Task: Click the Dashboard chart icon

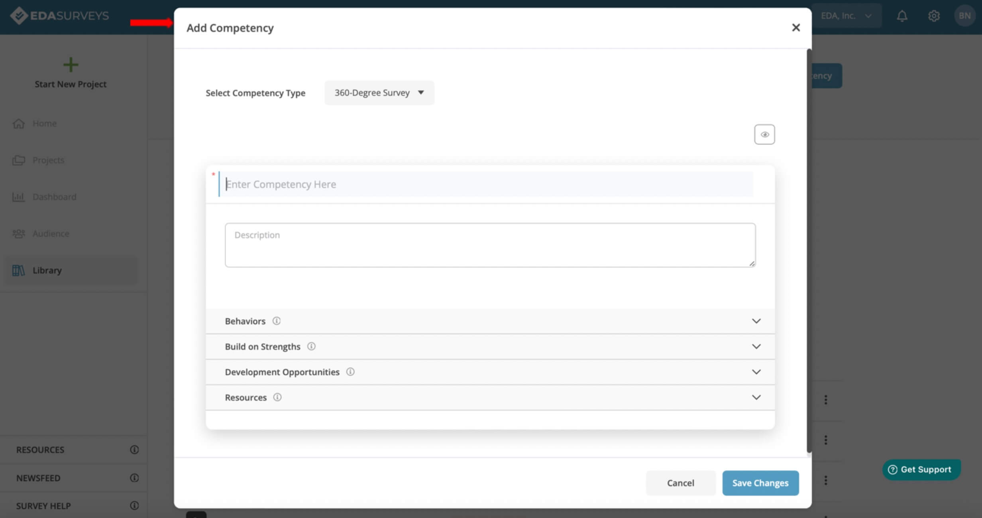Action: pos(18,197)
